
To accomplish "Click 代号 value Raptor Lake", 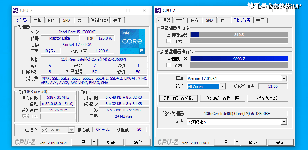I will coord(60,38).
